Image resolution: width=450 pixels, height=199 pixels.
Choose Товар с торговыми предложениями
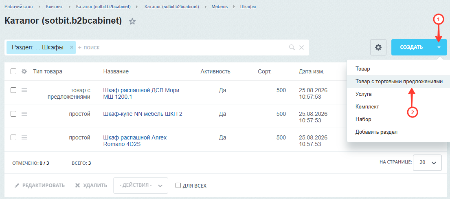pos(398,82)
